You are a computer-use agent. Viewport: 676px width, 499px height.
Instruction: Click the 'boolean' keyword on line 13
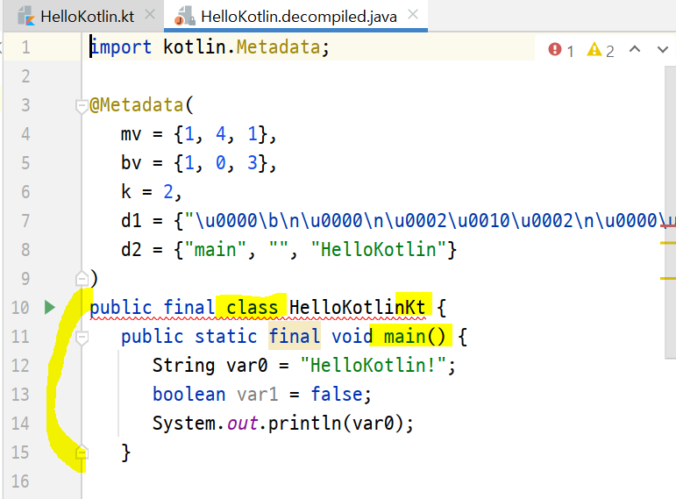tap(189, 394)
